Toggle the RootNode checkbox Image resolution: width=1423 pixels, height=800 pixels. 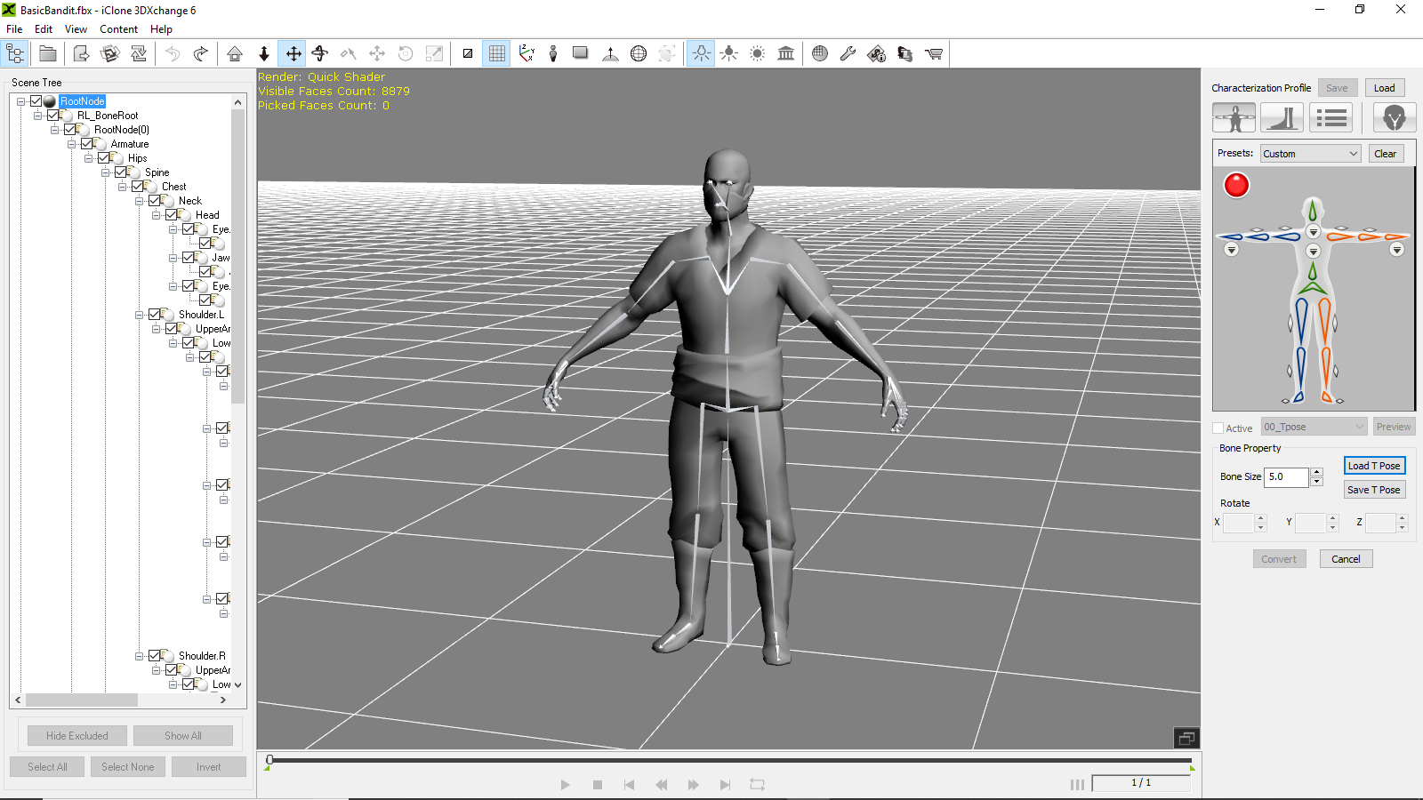(x=36, y=101)
